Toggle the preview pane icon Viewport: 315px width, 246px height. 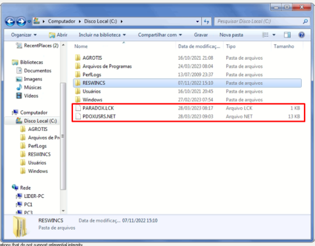pyautogui.click(x=287, y=35)
